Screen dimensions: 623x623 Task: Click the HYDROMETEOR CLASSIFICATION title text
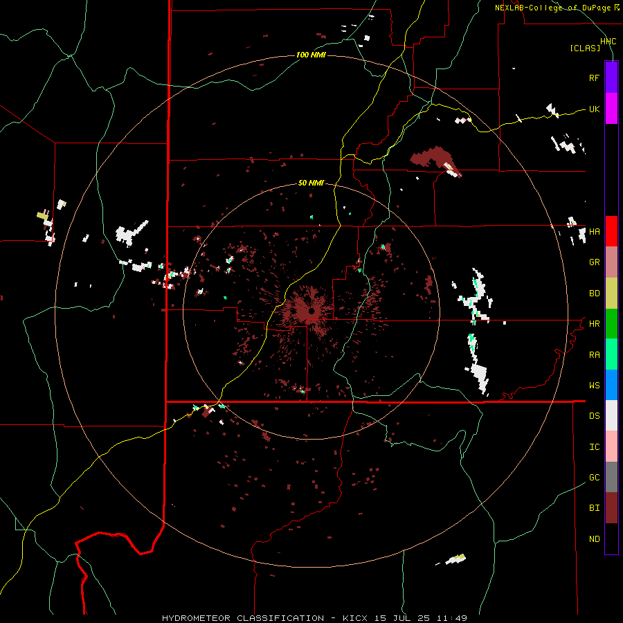click(243, 618)
